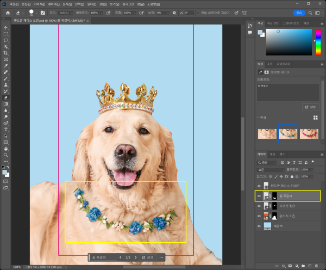Select the Zoom tool in toolbar
326x270 pixels.
(5, 155)
